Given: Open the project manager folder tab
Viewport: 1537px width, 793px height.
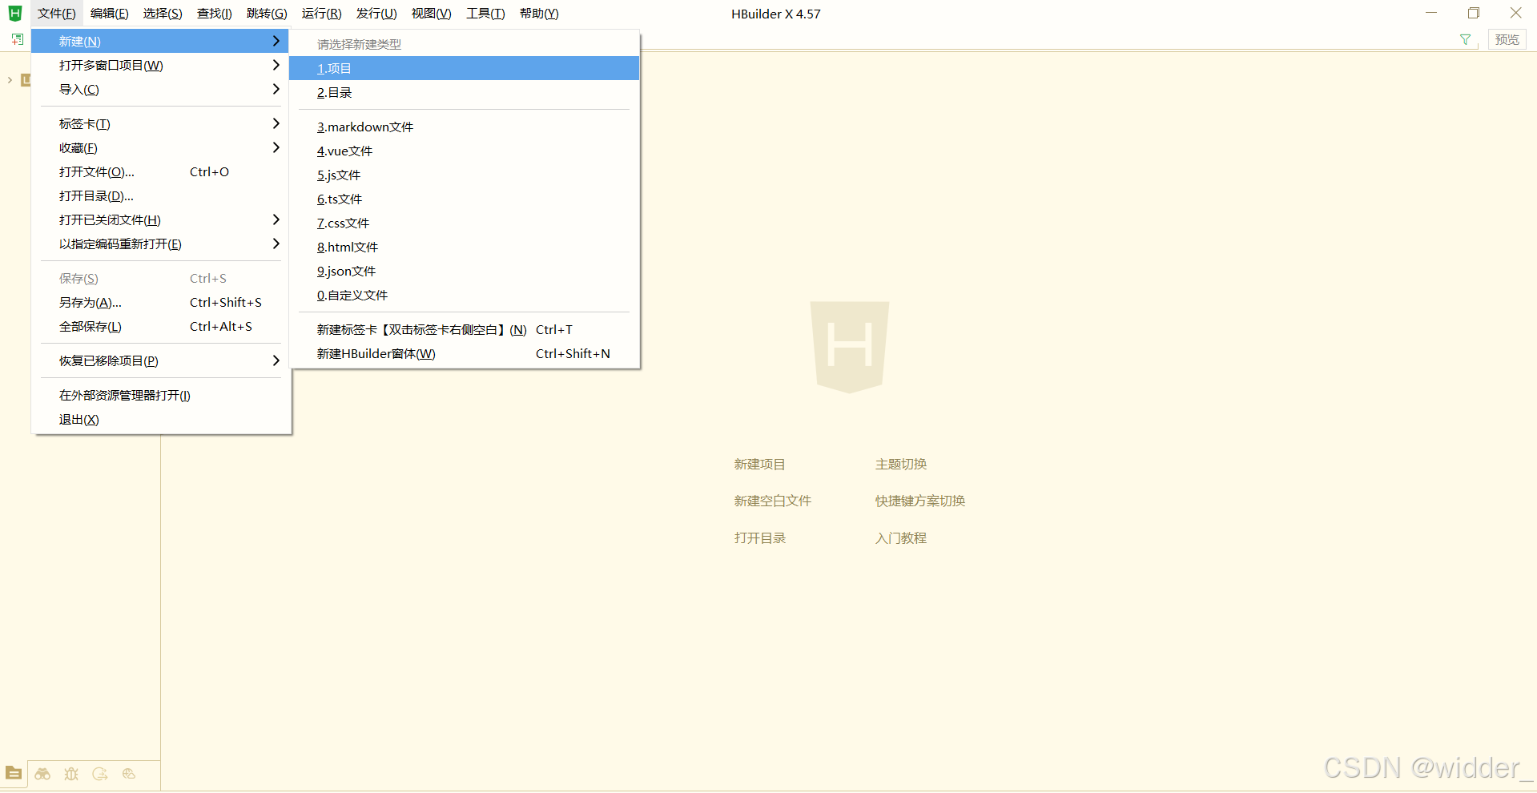Looking at the screenshot, I should pyautogui.click(x=14, y=774).
